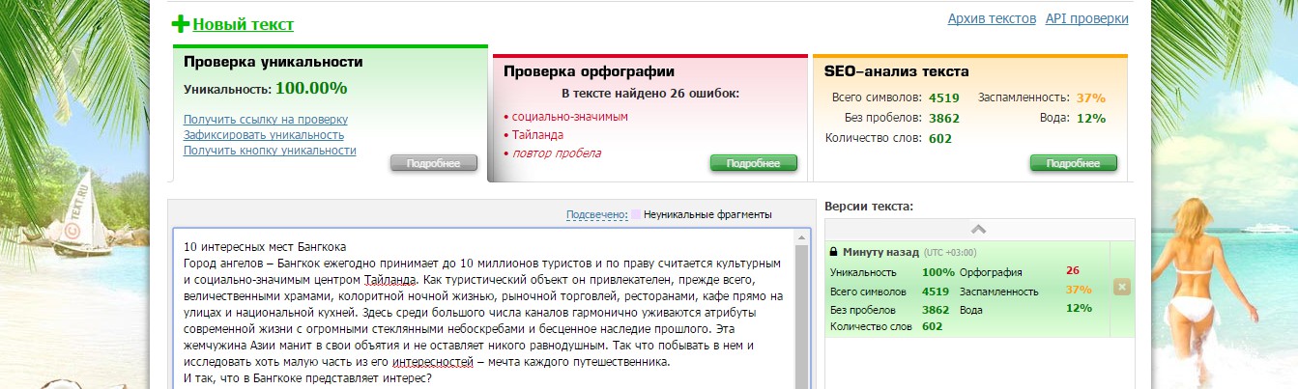
Task: Click the green plus icon for new text
Action: pos(181,24)
